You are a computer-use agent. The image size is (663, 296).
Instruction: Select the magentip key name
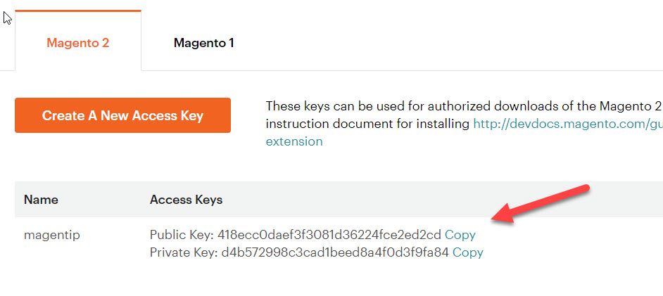pyautogui.click(x=51, y=235)
